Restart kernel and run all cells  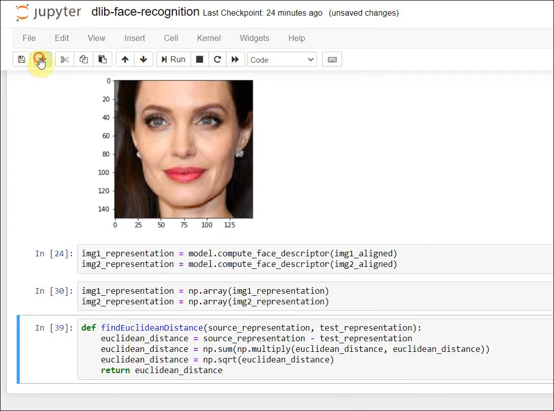coord(236,59)
